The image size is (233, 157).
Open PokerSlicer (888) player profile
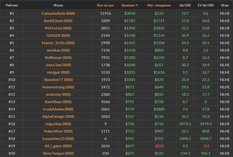pyautogui.click(x=58, y=131)
